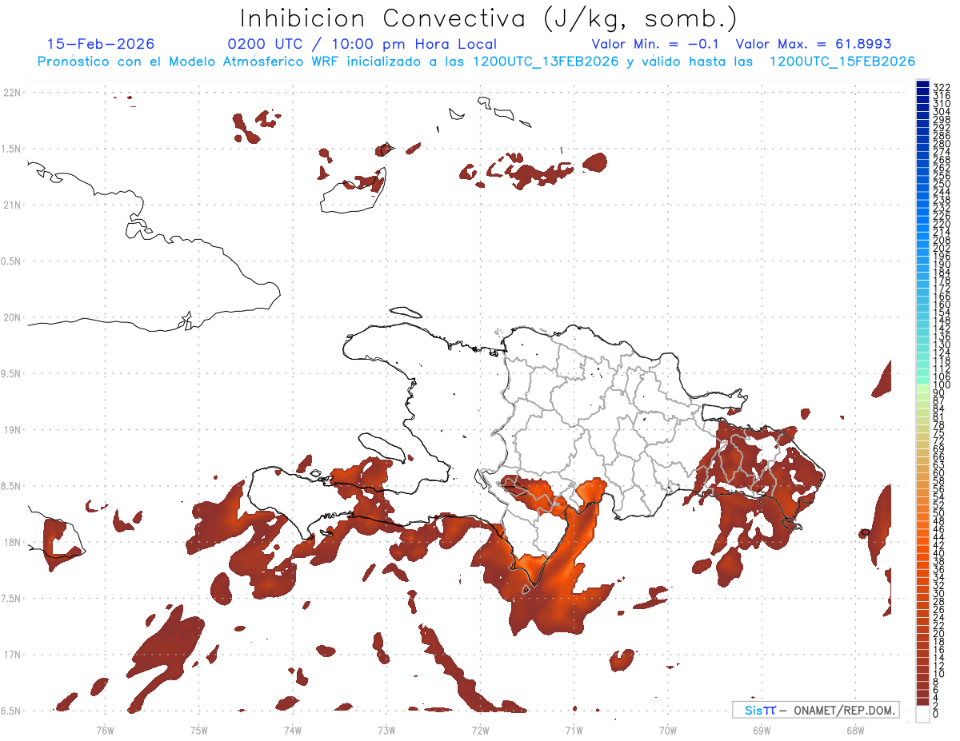Click the 17N latitude label
Screen dimensions: 960x741
(12, 655)
